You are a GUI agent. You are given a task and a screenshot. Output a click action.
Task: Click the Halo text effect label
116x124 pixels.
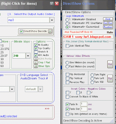tap(110, 33)
